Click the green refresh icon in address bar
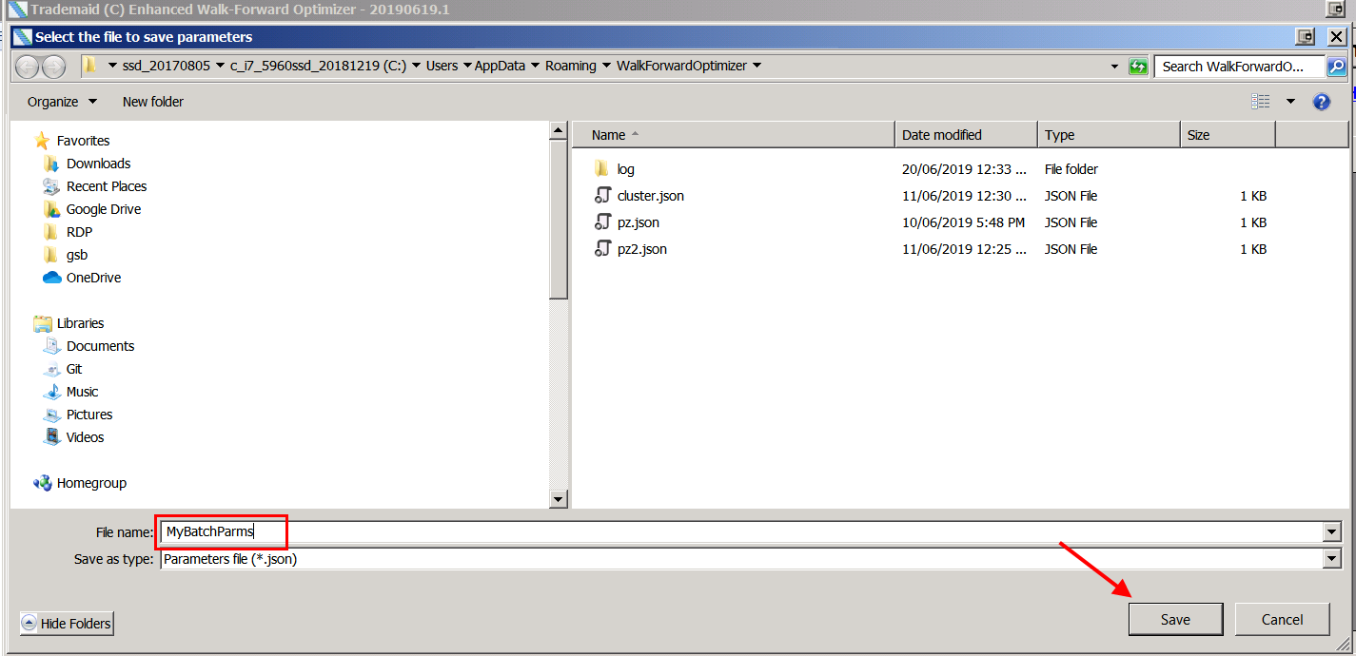The height and width of the screenshot is (656, 1356). [x=1138, y=67]
